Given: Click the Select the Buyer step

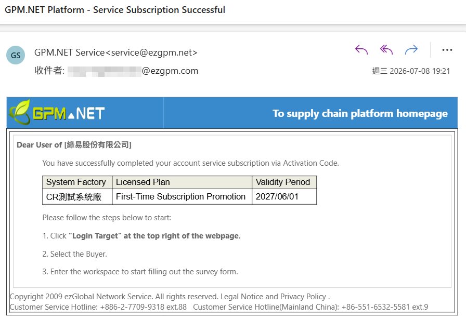Looking at the screenshot, I should click(x=74, y=254).
